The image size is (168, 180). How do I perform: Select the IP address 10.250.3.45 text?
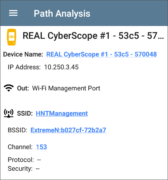pos(61,67)
